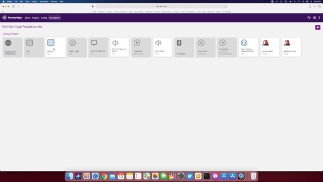This screenshot has width=323, height=182.
Task: Click the Home Mode security alarm tile
Action: coord(270,47)
